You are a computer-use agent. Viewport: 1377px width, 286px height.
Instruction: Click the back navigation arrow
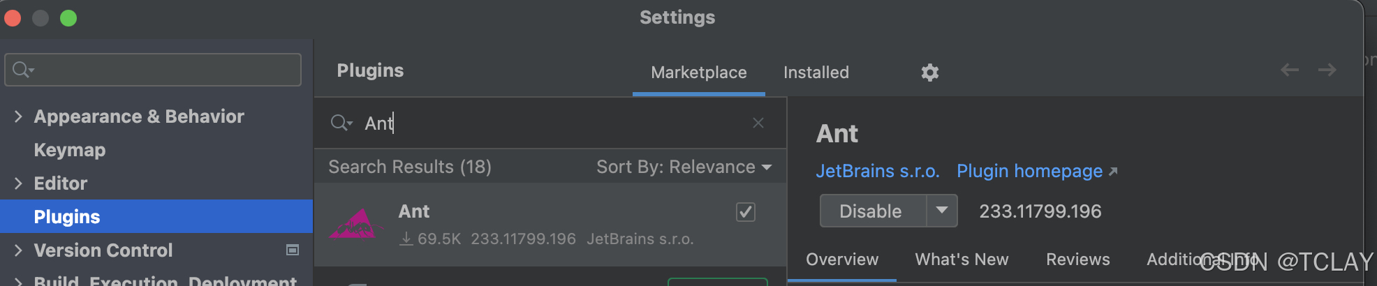[x=1290, y=70]
